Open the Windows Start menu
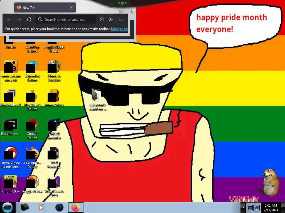Screen dimensions: 285x213 pyautogui.click(x=7, y=207)
